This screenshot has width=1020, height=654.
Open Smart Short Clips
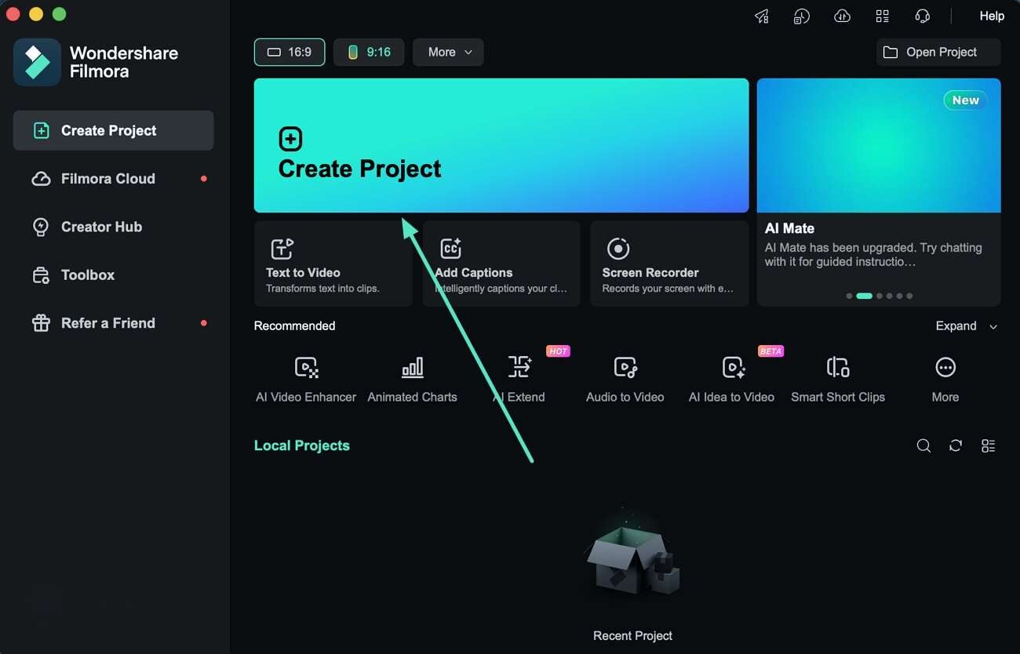(x=838, y=379)
